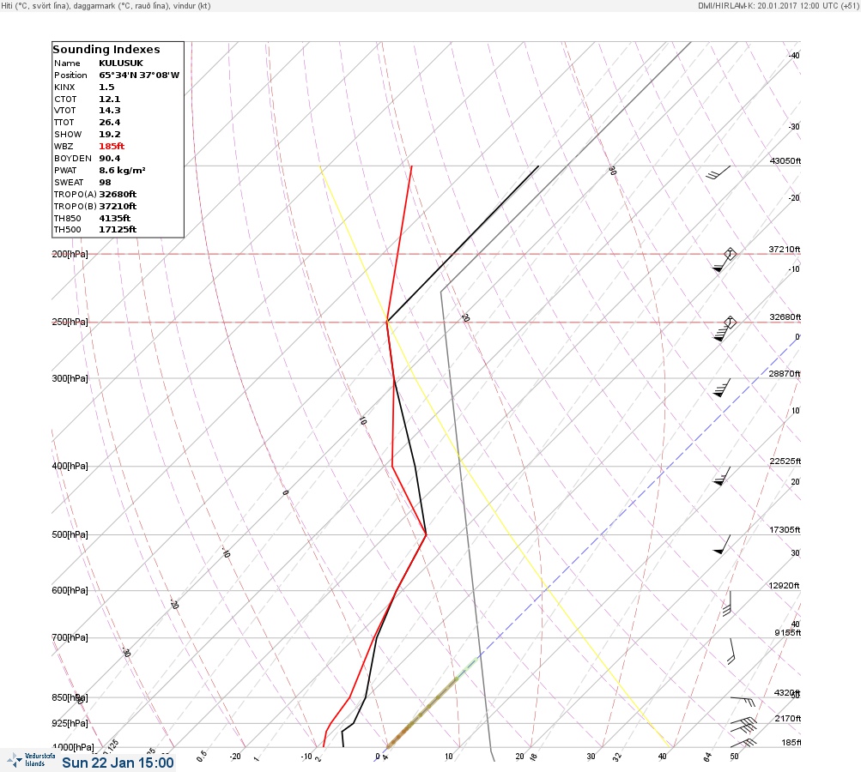The image size is (861, 772).
Task: Click the TH500 value 17125ft
Action: tap(118, 229)
